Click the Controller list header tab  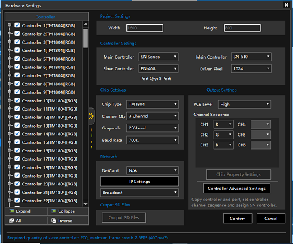(x=46, y=17)
